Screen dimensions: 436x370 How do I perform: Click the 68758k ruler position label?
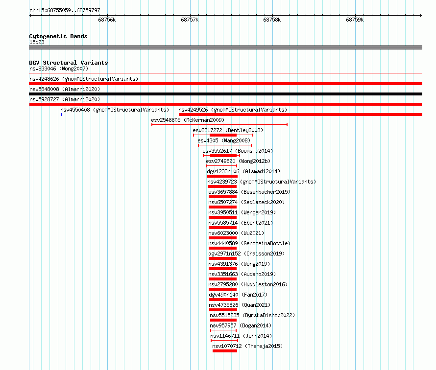272,20
